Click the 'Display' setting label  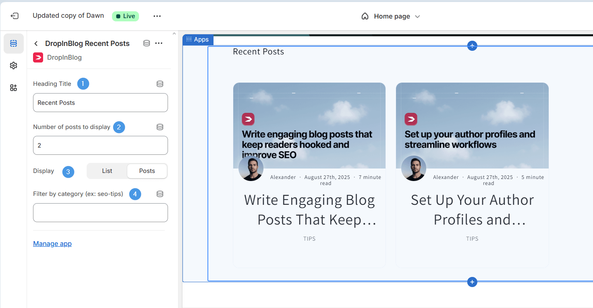pos(44,171)
